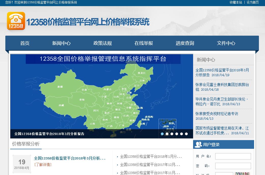Click the 设为首页 link at top
The height and width of the screenshot is (175, 265).
click(253, 2)
